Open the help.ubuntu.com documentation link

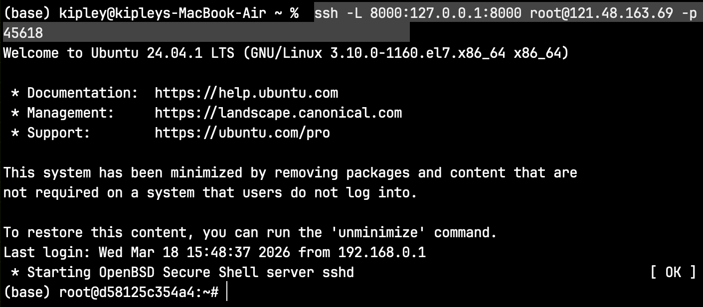pos(246,93)
